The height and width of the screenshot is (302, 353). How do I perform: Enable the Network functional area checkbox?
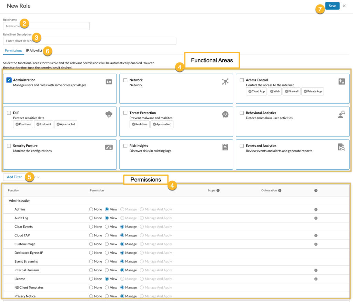tap(126, 80)
